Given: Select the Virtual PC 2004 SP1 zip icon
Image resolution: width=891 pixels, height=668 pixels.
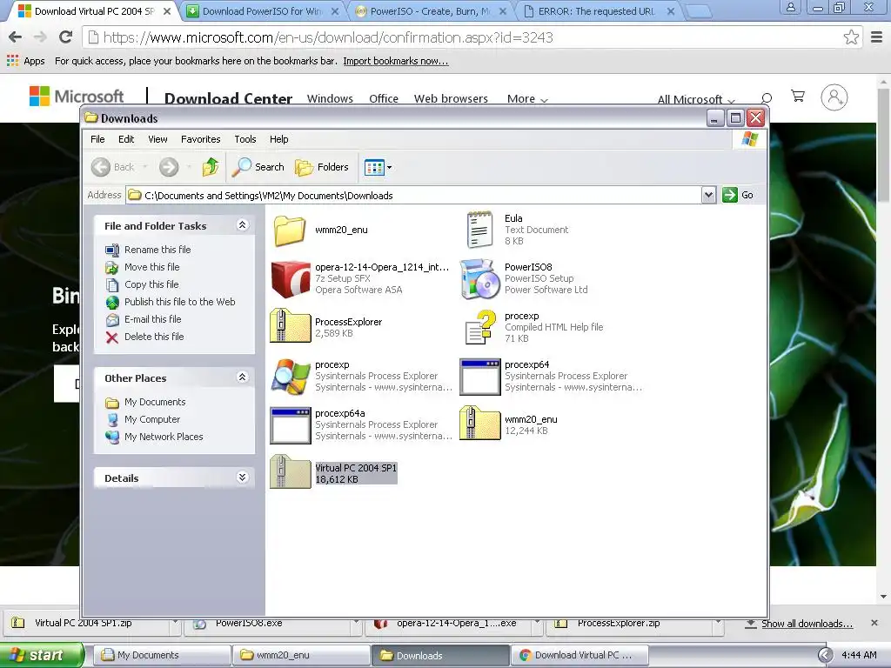Looking at the screenshot, I should pyautogui.click(x=290, y=471).
